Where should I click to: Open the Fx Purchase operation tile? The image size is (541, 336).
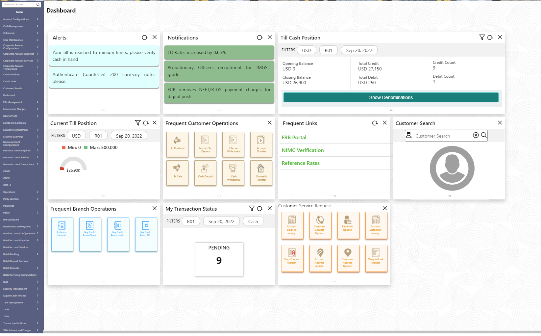(178, 145)
